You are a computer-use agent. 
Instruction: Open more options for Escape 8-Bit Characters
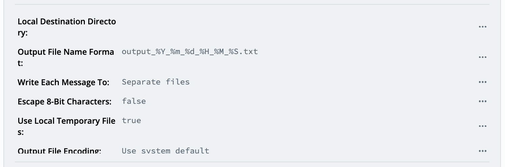coord(482,101)
